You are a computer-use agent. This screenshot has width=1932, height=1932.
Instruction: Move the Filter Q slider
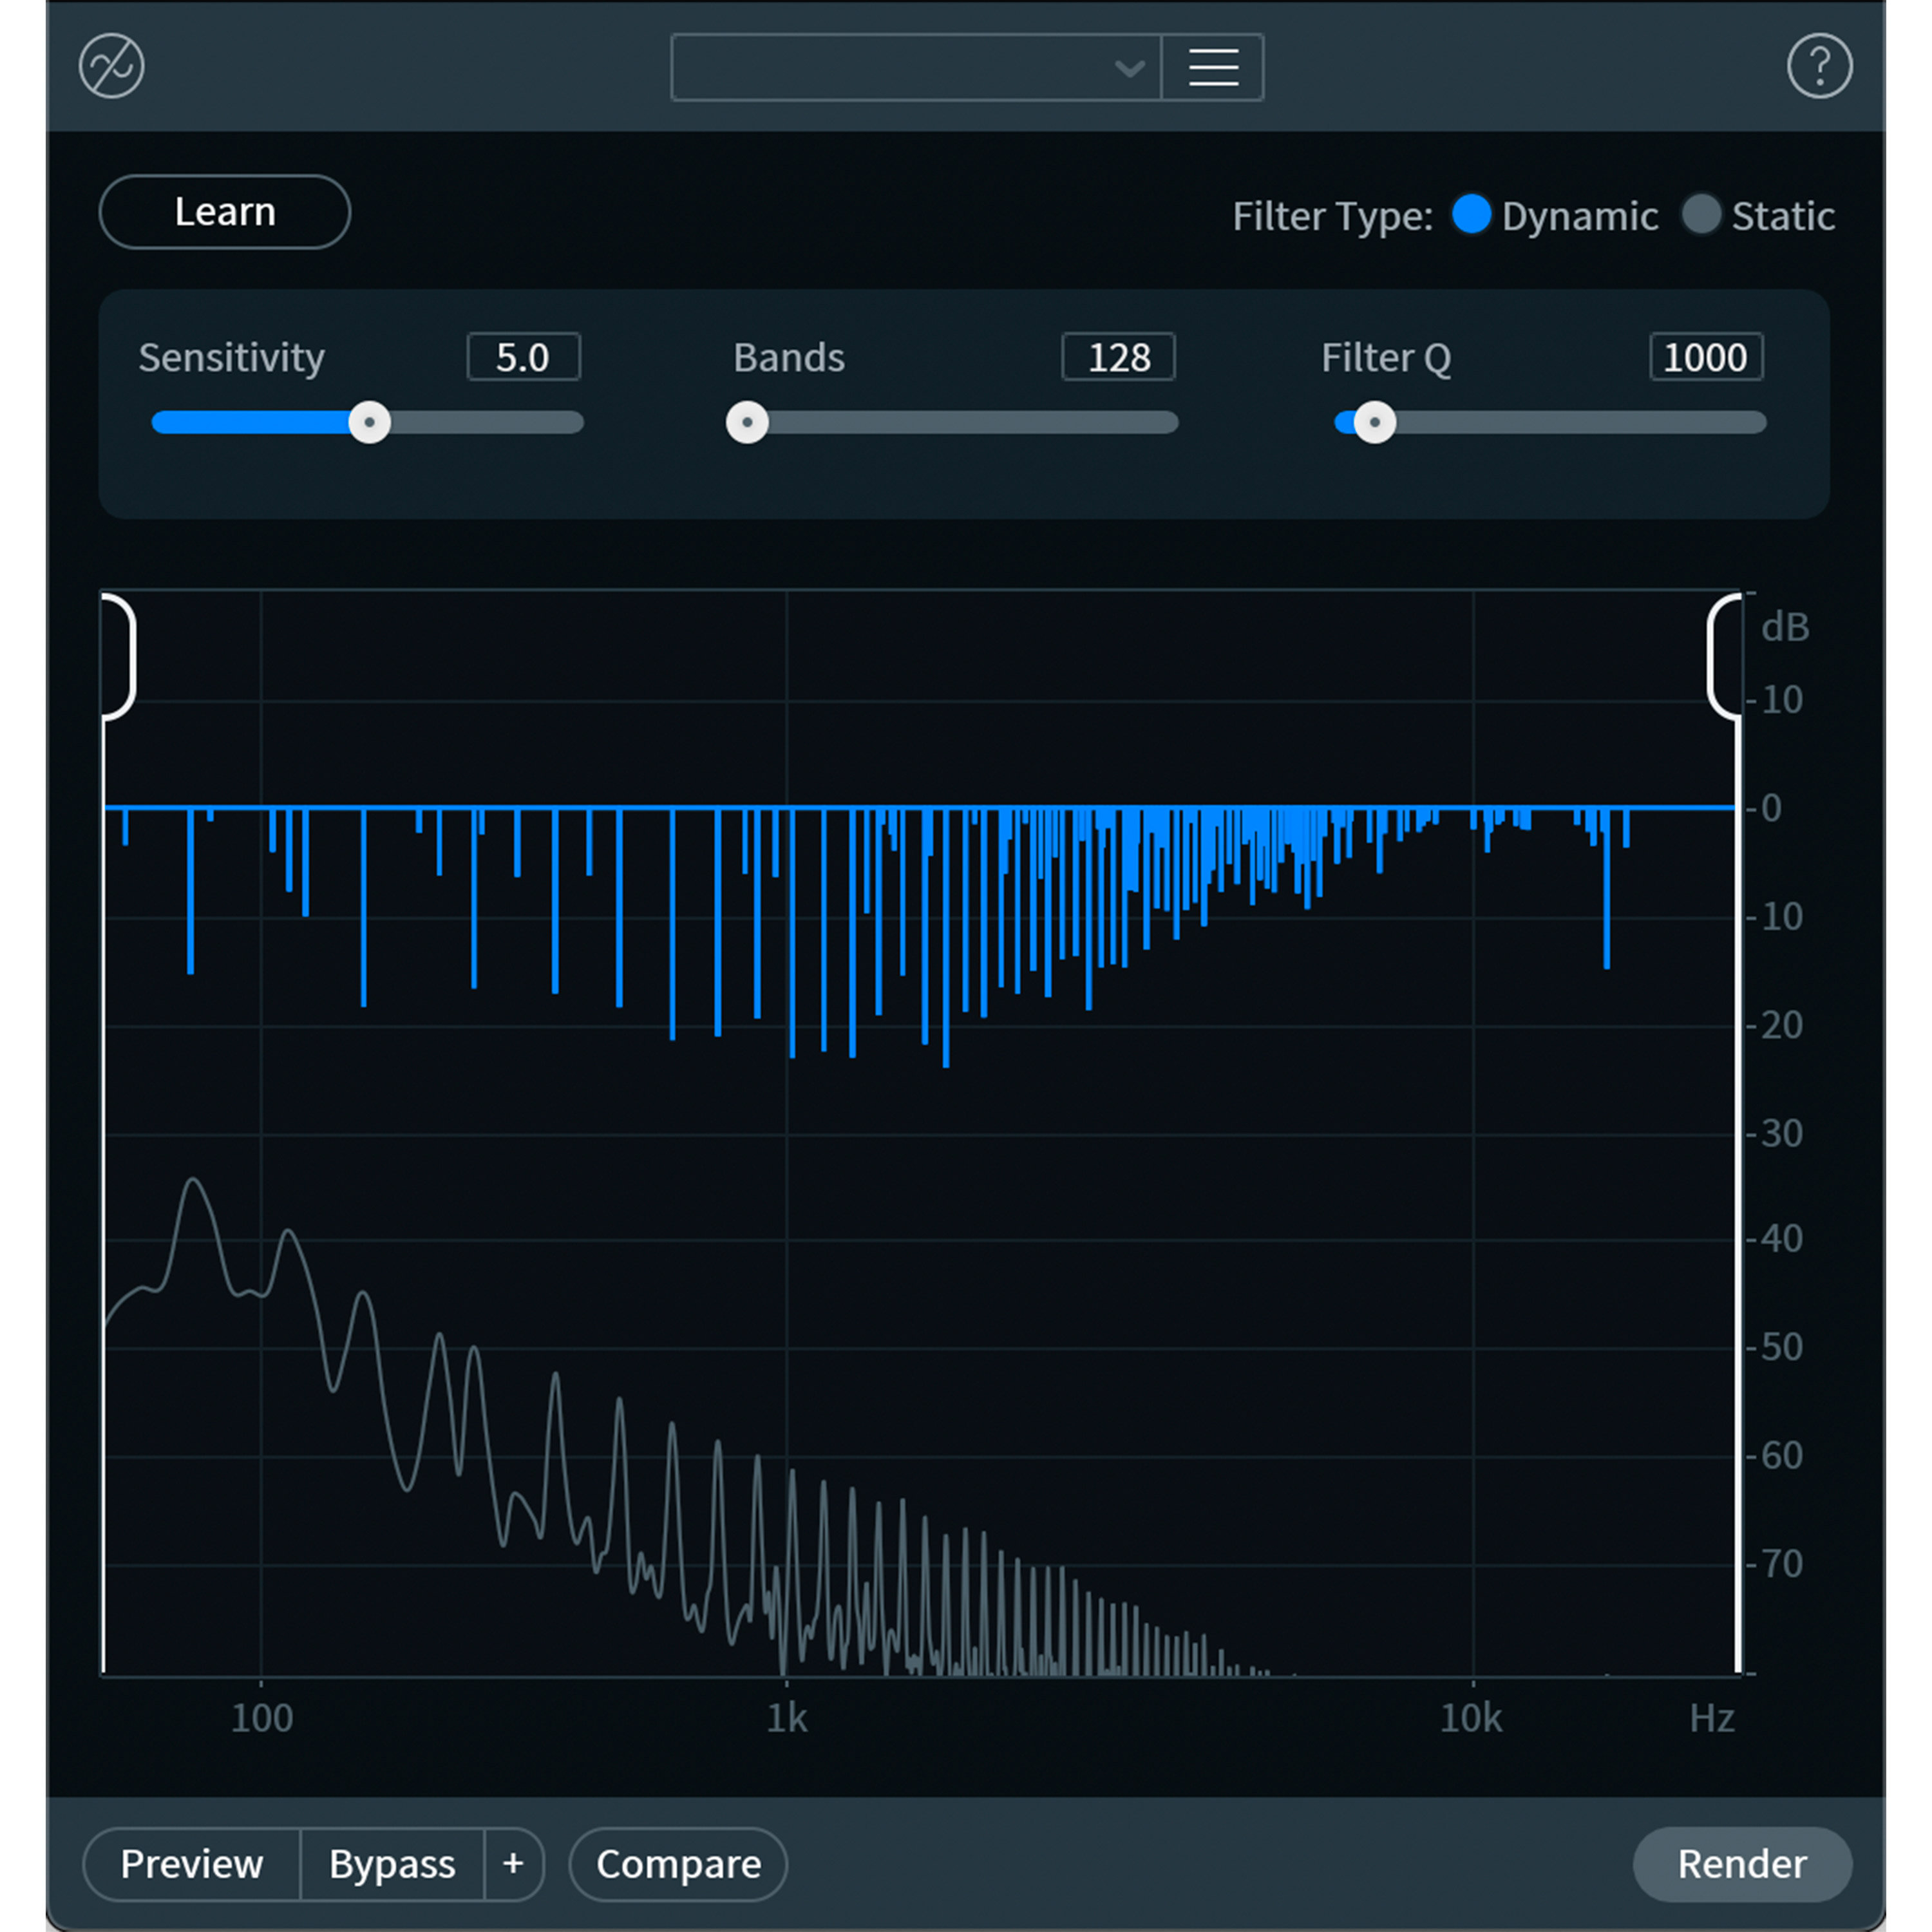[x=1376, y=423]
